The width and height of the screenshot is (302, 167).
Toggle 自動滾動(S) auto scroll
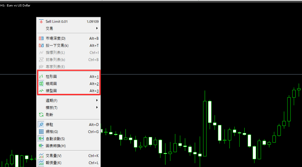click(68, 139)
